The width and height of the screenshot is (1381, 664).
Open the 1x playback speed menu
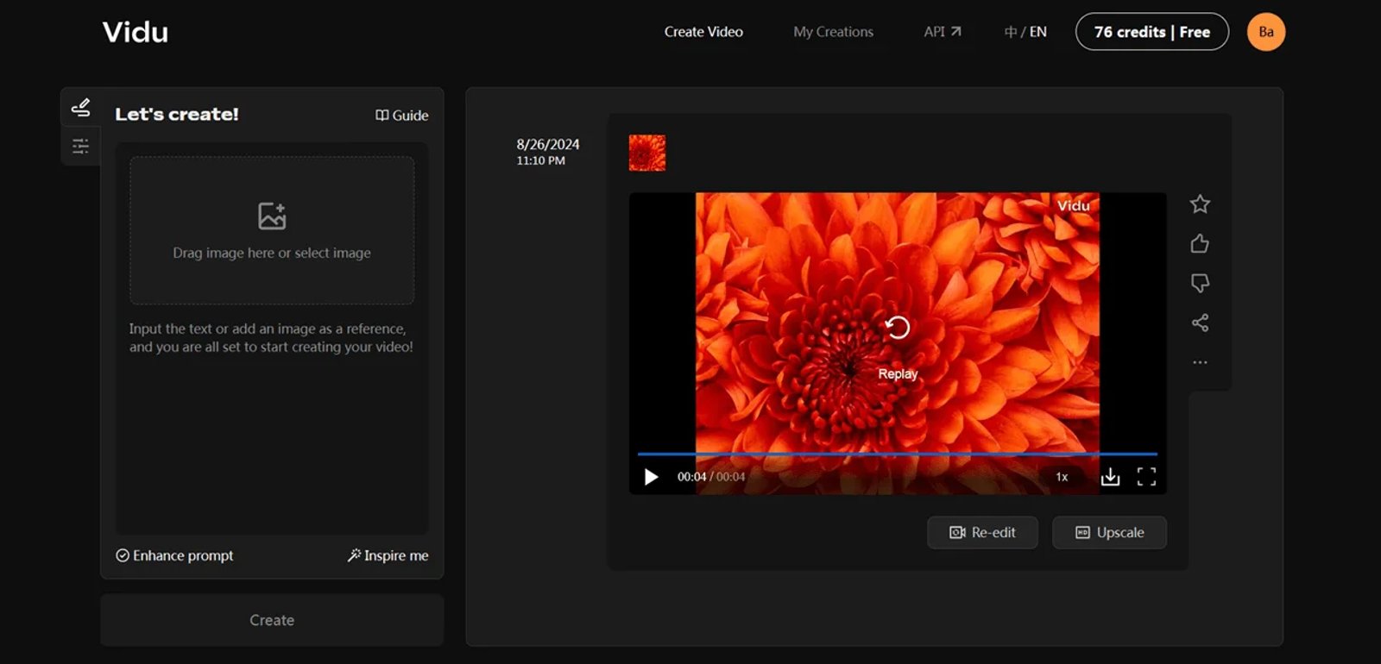click(x=1062, y=477)
